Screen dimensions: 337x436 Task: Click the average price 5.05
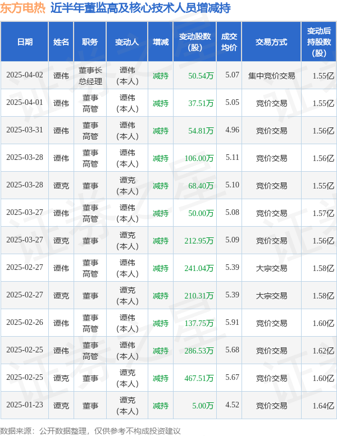click(x=232, y=102)
